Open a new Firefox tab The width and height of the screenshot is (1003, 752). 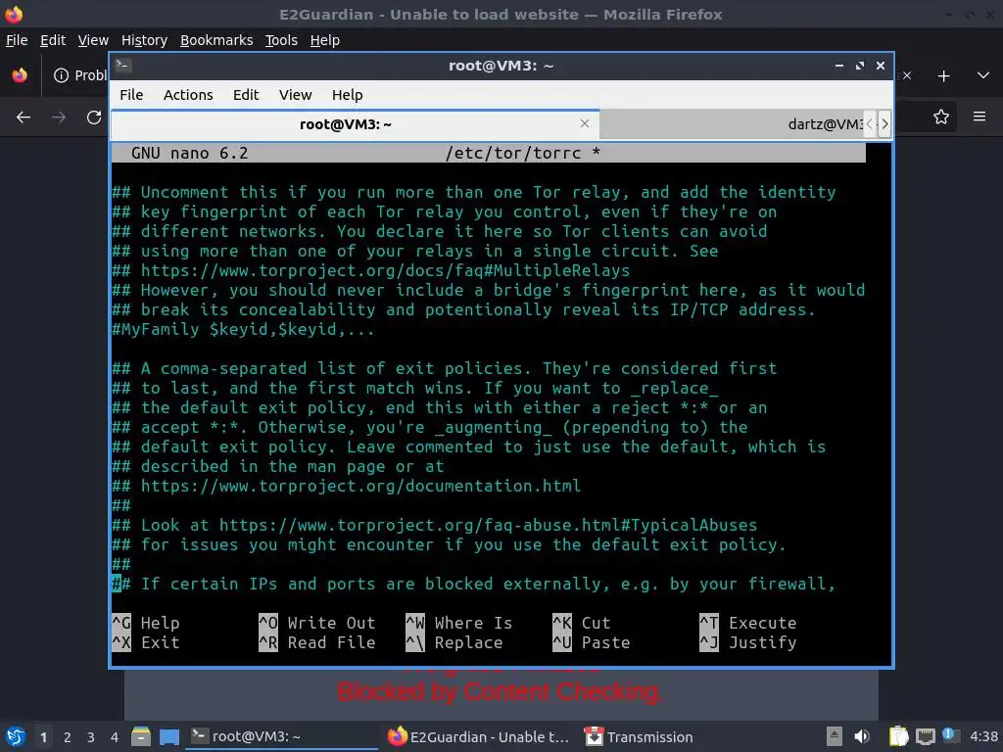[x=943, y=76]
